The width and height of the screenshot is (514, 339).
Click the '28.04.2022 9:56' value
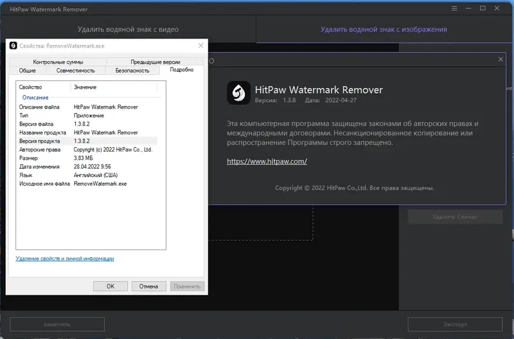(x=92, y=167)
